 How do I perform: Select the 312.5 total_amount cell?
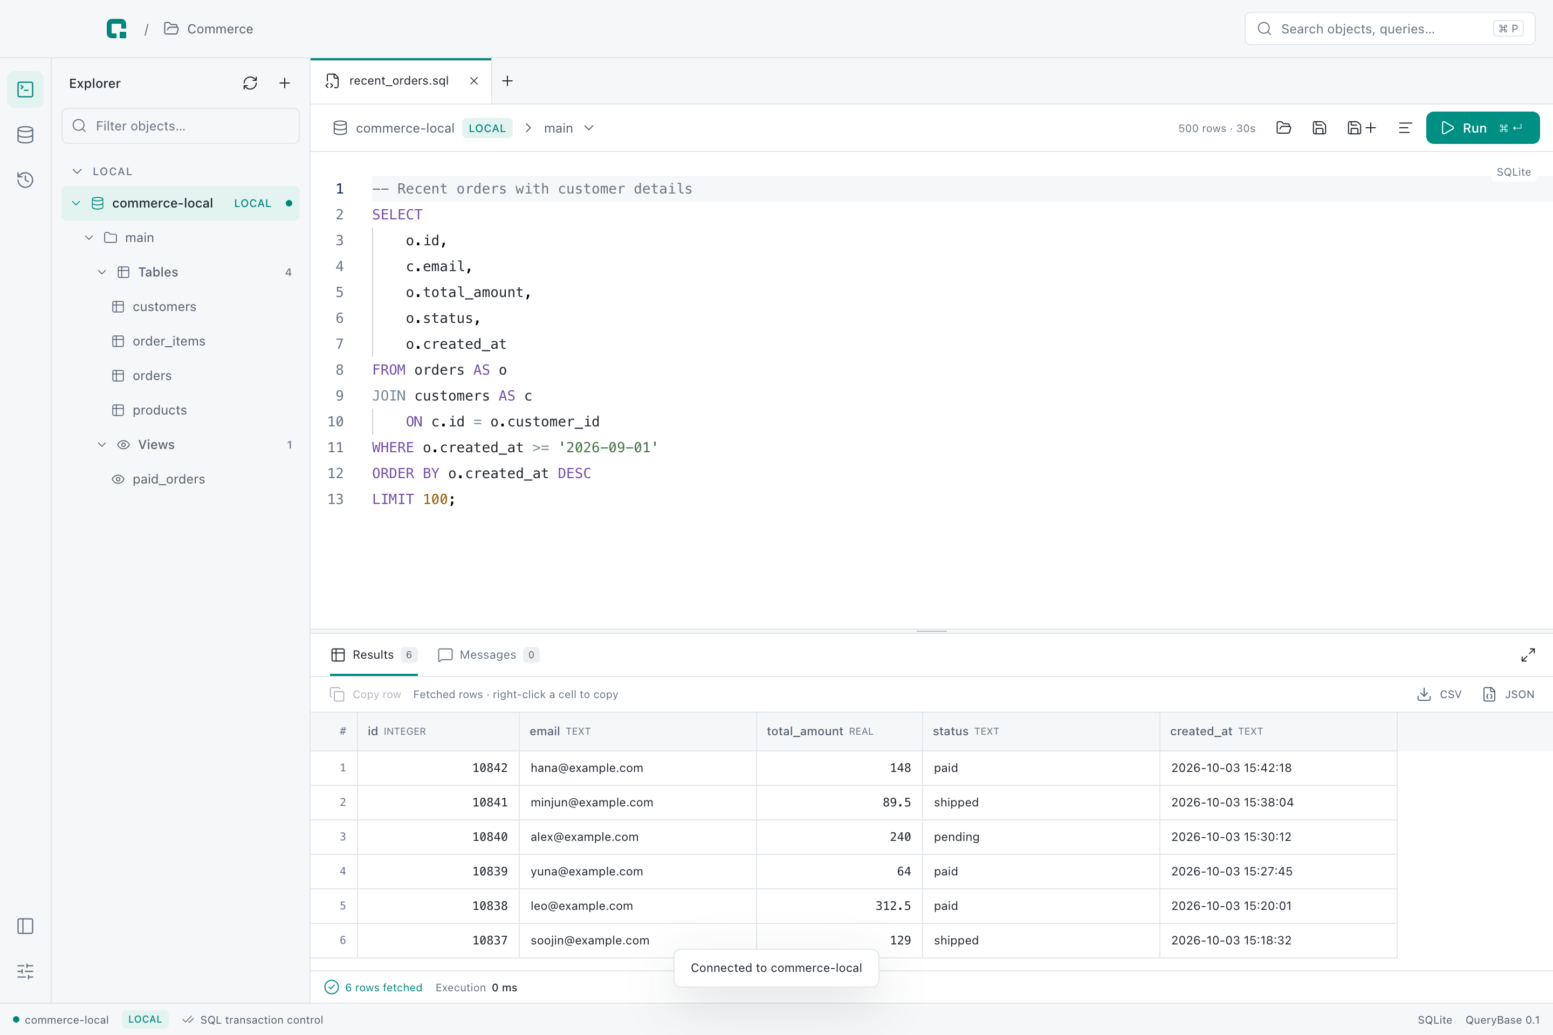click(839, 906)
